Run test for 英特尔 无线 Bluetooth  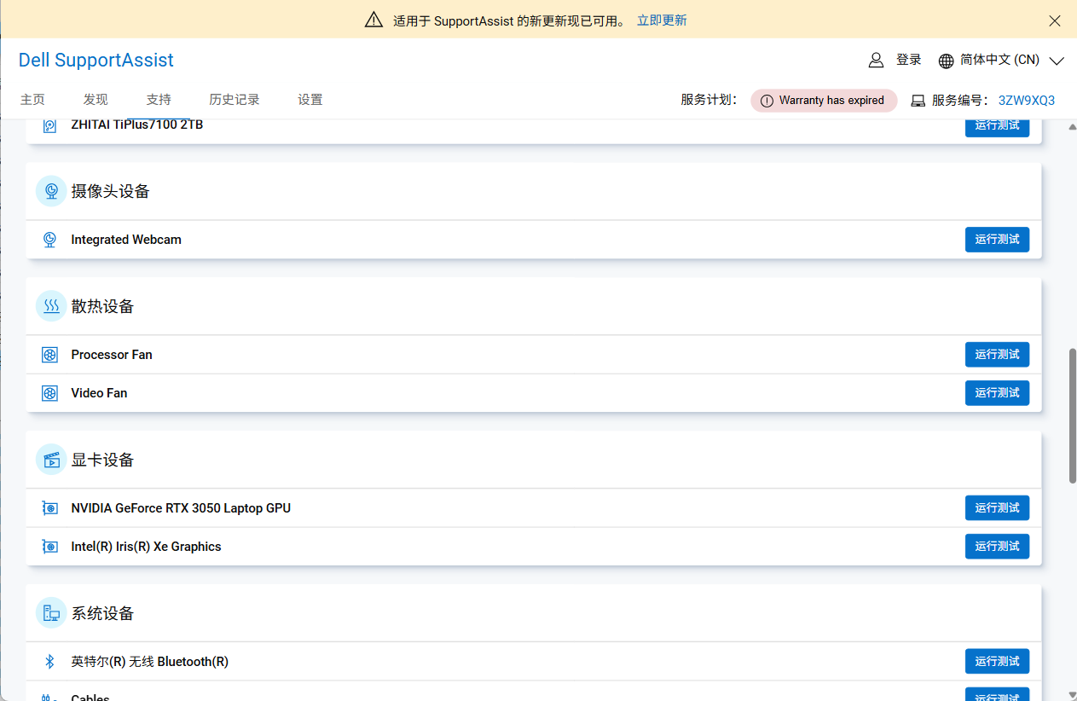[x=997, y=662]
